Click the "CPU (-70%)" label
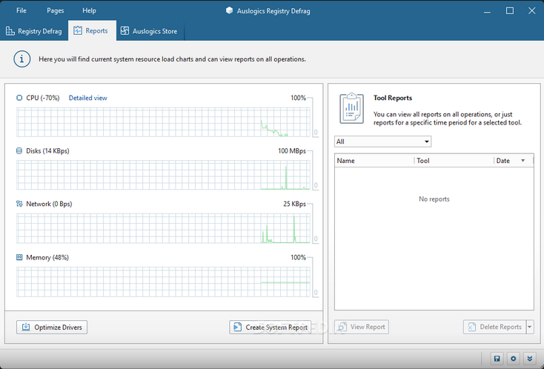This screenshot has width=544, height=369. click(43, 98)
